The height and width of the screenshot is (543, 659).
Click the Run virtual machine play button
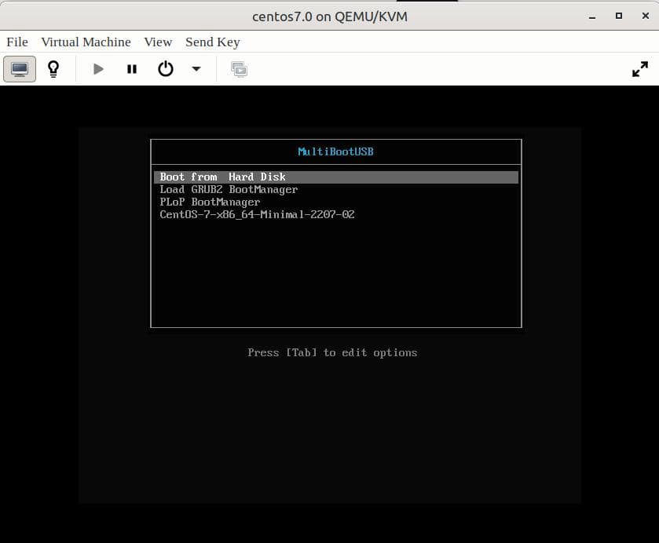pos(98,69)
